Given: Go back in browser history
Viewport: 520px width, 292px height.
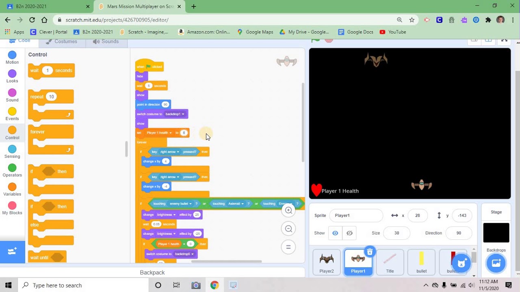Looking at the screenshot, I should [8, 19].
